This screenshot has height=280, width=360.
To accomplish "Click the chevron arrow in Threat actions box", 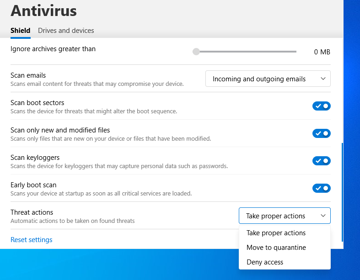I will tap(323, 216).
